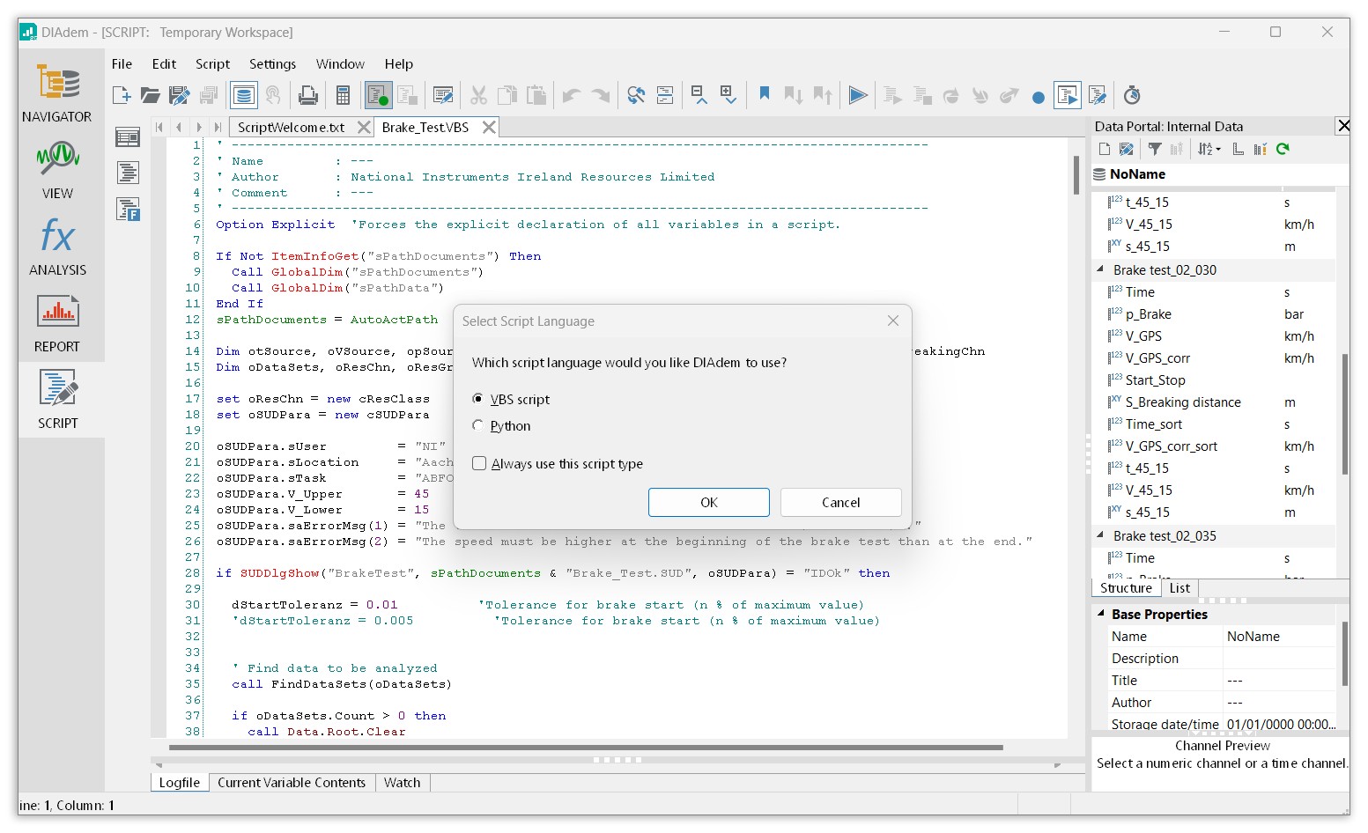Screen dimensions: 1368x833
Task: Open the Script menu
Action: [x=212, y=63]
